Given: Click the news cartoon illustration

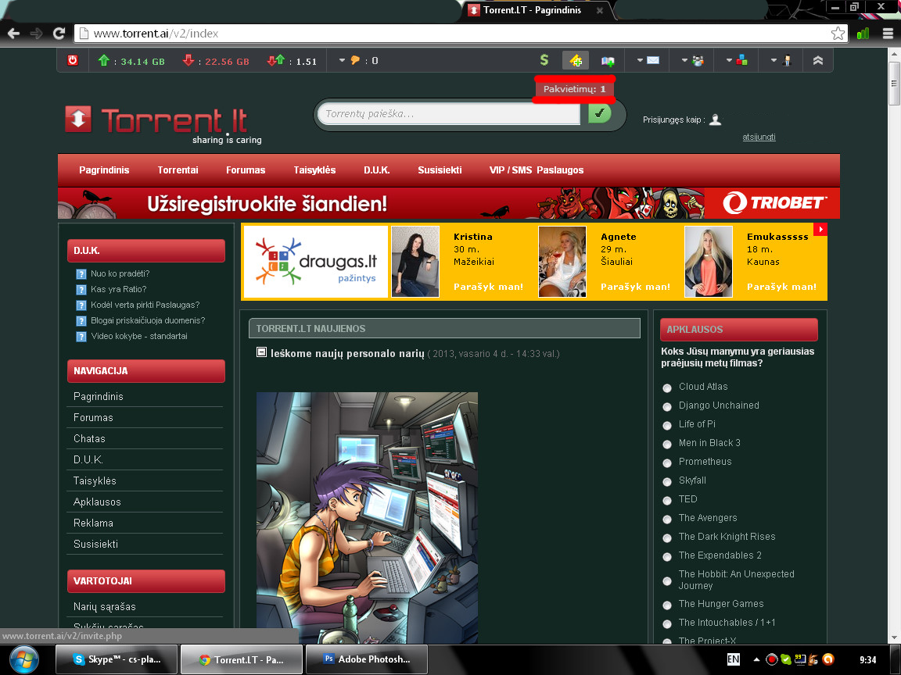Looking at the screenshot, I should tap(367, 518).
